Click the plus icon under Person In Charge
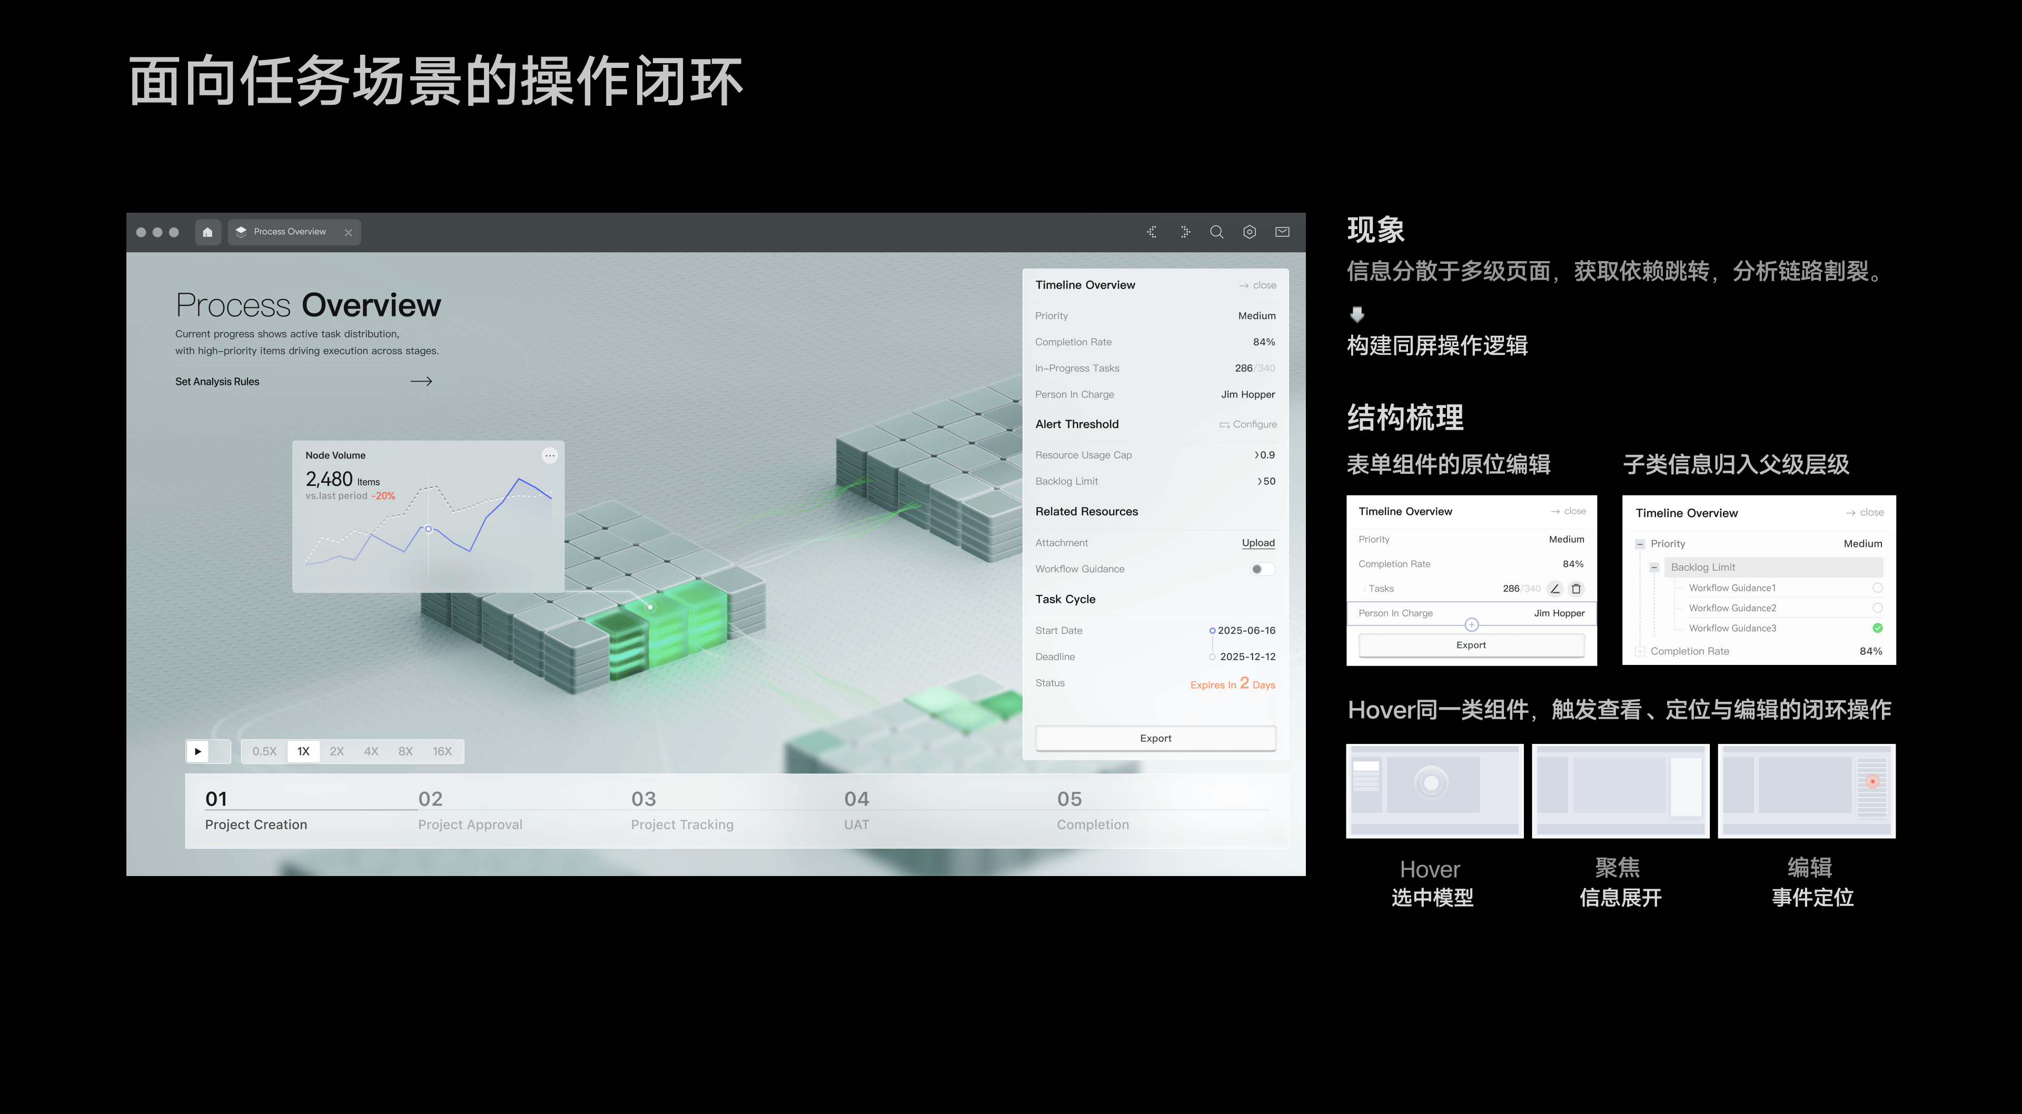 point(1472,625)
